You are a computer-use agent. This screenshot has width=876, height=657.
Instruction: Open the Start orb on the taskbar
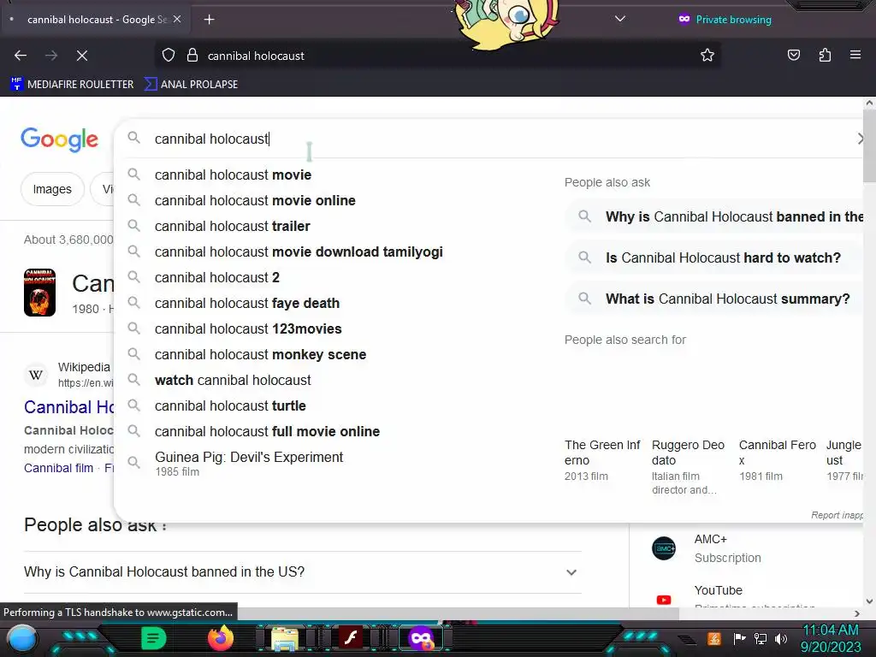coord(22,638)
